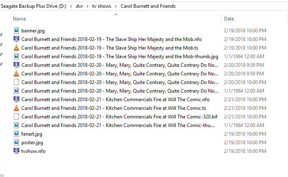This screenshot has height=177, width=288.
Task: Click VLC cone icon of Kitchen Commercials Comic.ts
Action: click(16, 108)
